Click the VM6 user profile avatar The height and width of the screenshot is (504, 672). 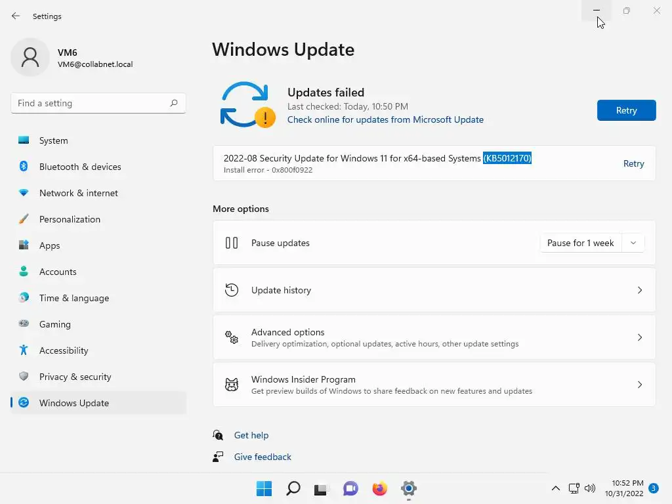(x=30, y=58)
